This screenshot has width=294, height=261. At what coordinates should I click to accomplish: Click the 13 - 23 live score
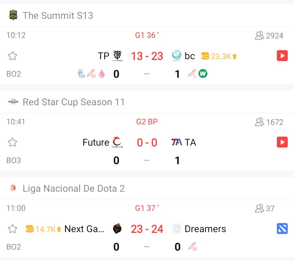pyautogui.click(x=147, y=56)
